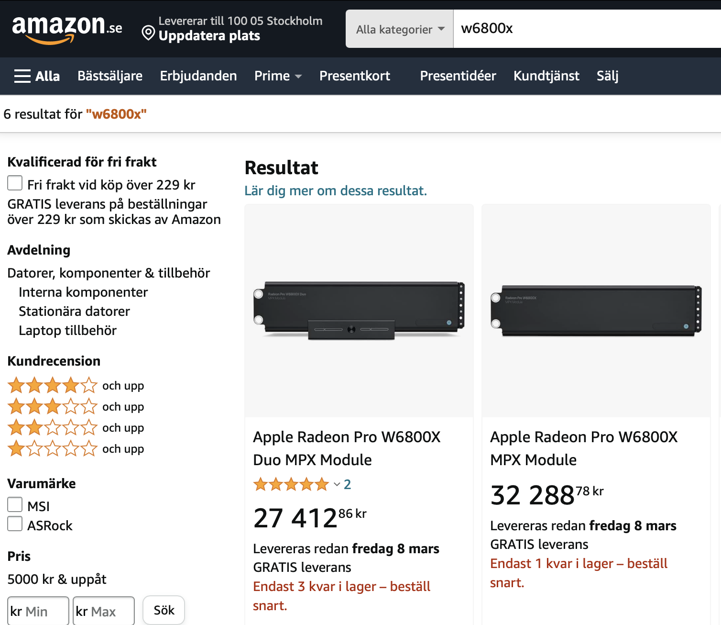The height and width of the screenshot is (625, 721).
Task: Select the 4-star "och upp" rating filter
Action: 53,385
